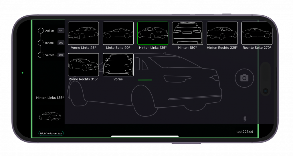Viewport: 293px width, 156px height.
Task: Choose the Rechte Seite 270° view
Action: (257, 33)
